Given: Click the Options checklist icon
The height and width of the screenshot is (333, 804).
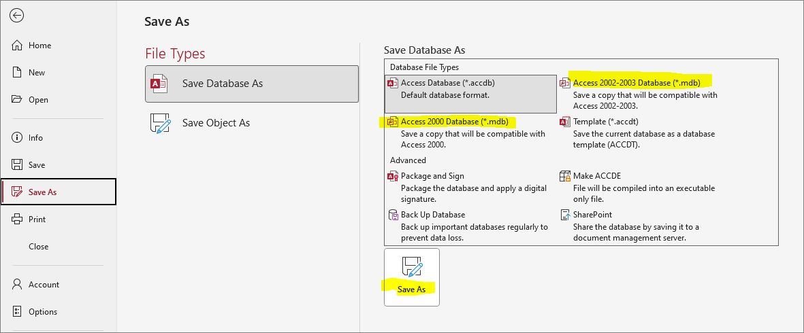Looking at the screenshot, I should [17, 311].
